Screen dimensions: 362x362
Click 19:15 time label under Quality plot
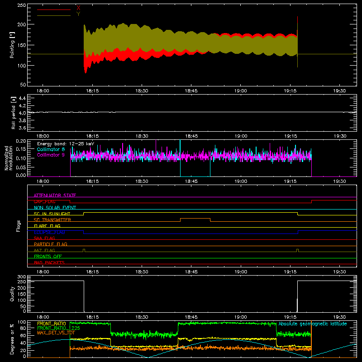click(x=290, y=317)
